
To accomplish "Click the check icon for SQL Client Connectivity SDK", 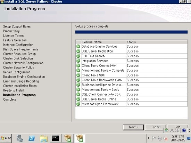I will click(78, 94).
